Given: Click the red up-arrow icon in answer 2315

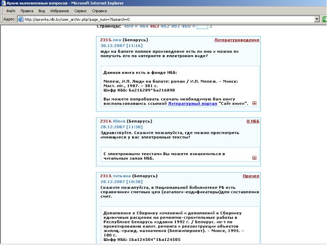Looking at the screenshot, I should [255, 103].
